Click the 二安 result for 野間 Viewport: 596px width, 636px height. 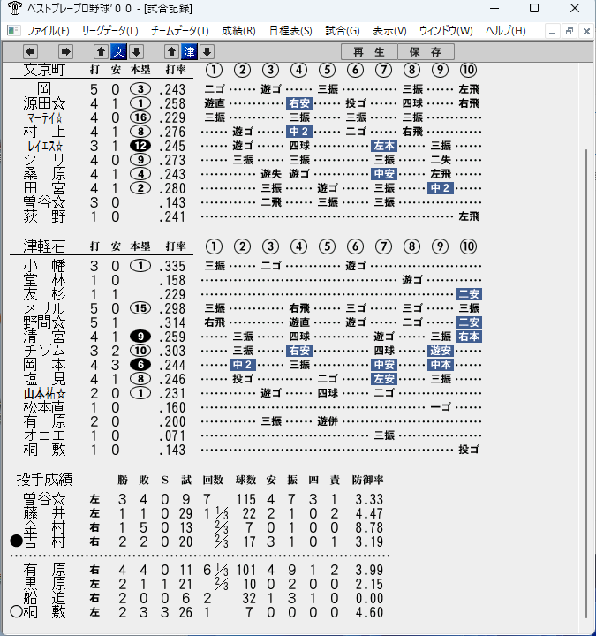(469, 322)
